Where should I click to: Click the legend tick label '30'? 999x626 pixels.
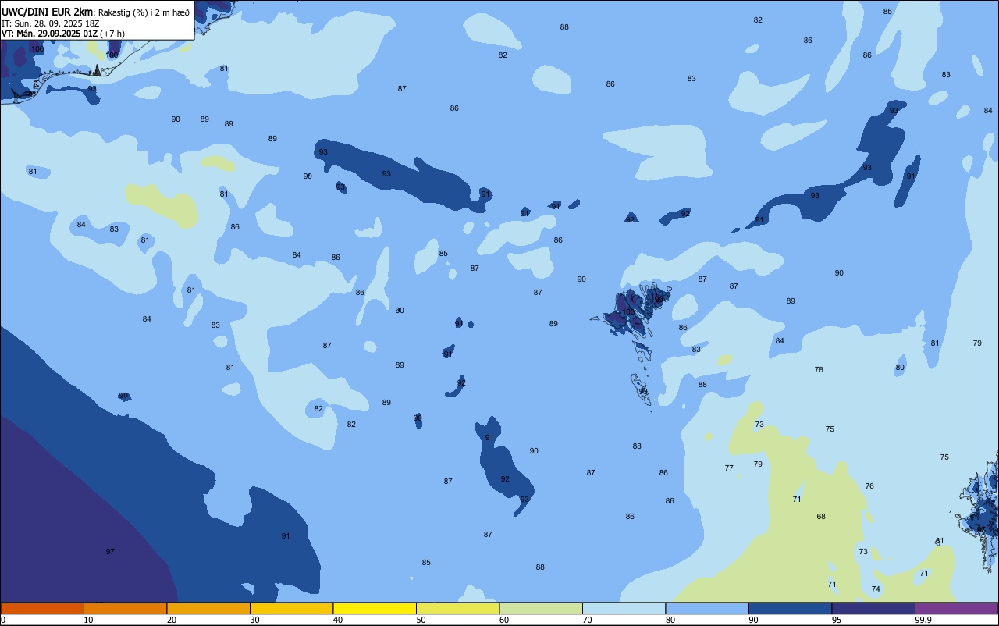pos(254,620)
